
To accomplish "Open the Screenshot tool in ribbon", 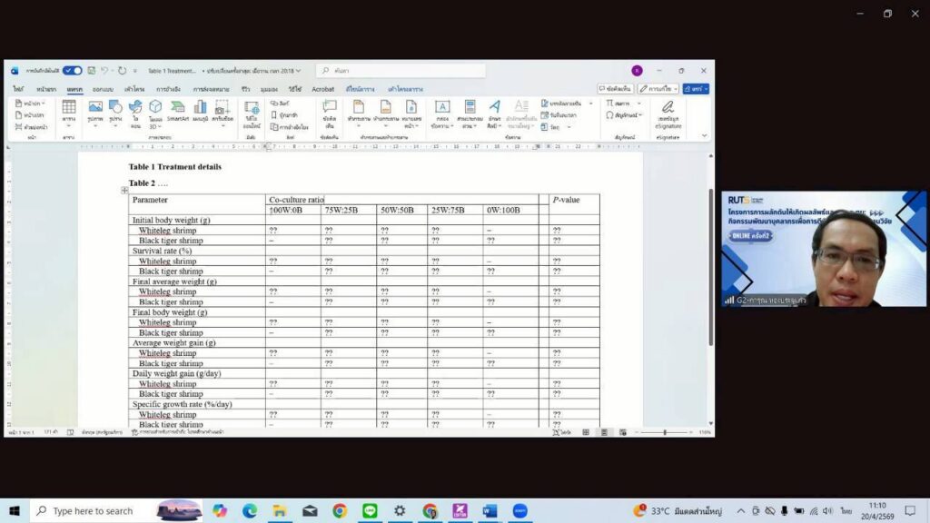I will pos(223,111).
